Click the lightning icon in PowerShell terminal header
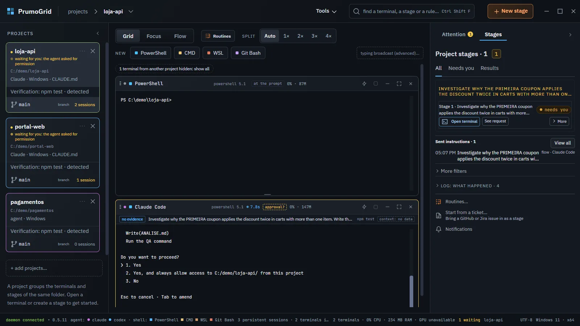The image size is (580, 326). pyautogui.click(x=364, y=84)
